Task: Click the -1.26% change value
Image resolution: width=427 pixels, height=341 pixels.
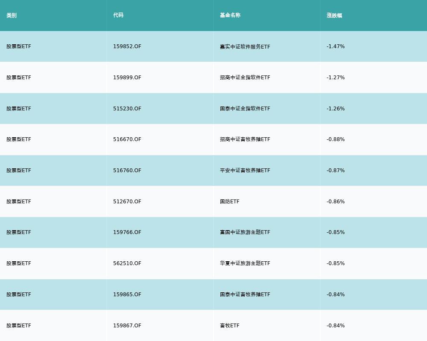Action: tap(336, 109)
